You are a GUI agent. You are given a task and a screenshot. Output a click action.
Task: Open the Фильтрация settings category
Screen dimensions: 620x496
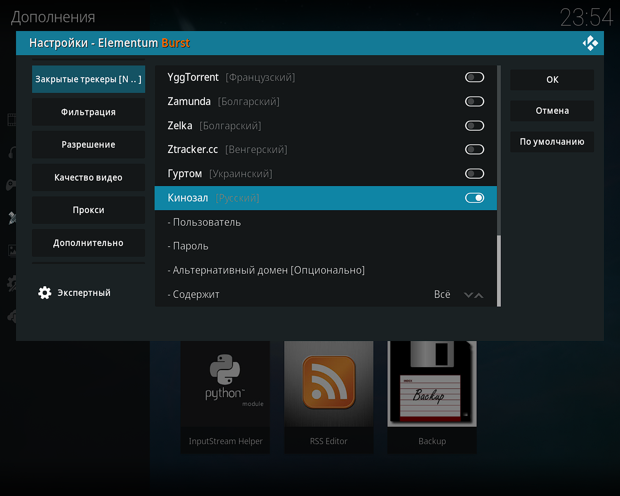[89, 112]
